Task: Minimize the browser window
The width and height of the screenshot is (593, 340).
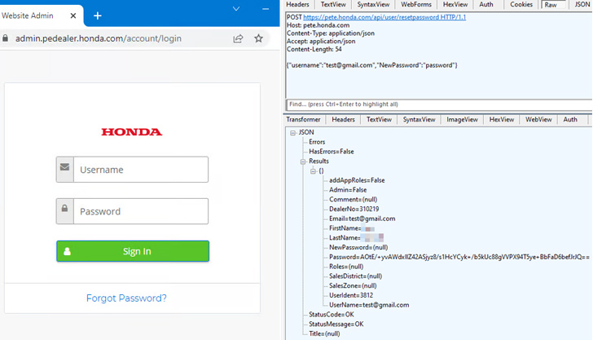Action: click(266, 9)
